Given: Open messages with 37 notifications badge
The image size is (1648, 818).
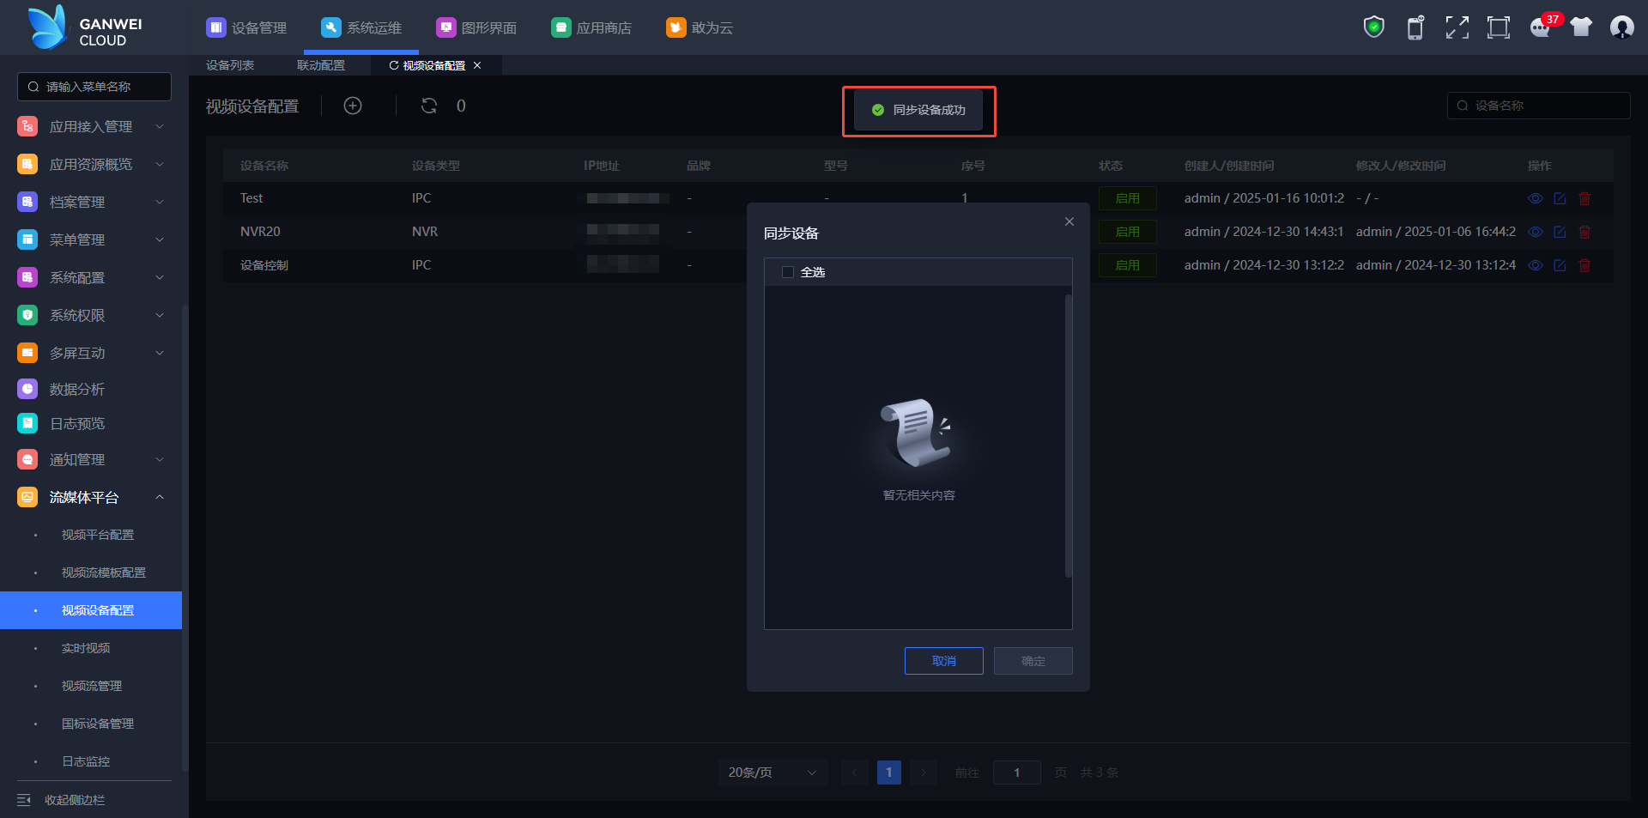Looking at the screenshot, I should click(x=1542, y=27).
